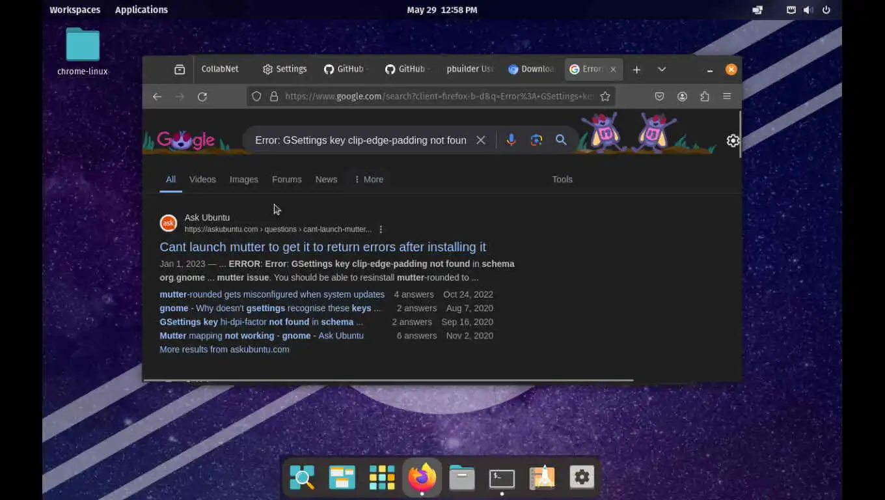
Task: Open Settings gear in the dock
Action: tap(582, 478)
